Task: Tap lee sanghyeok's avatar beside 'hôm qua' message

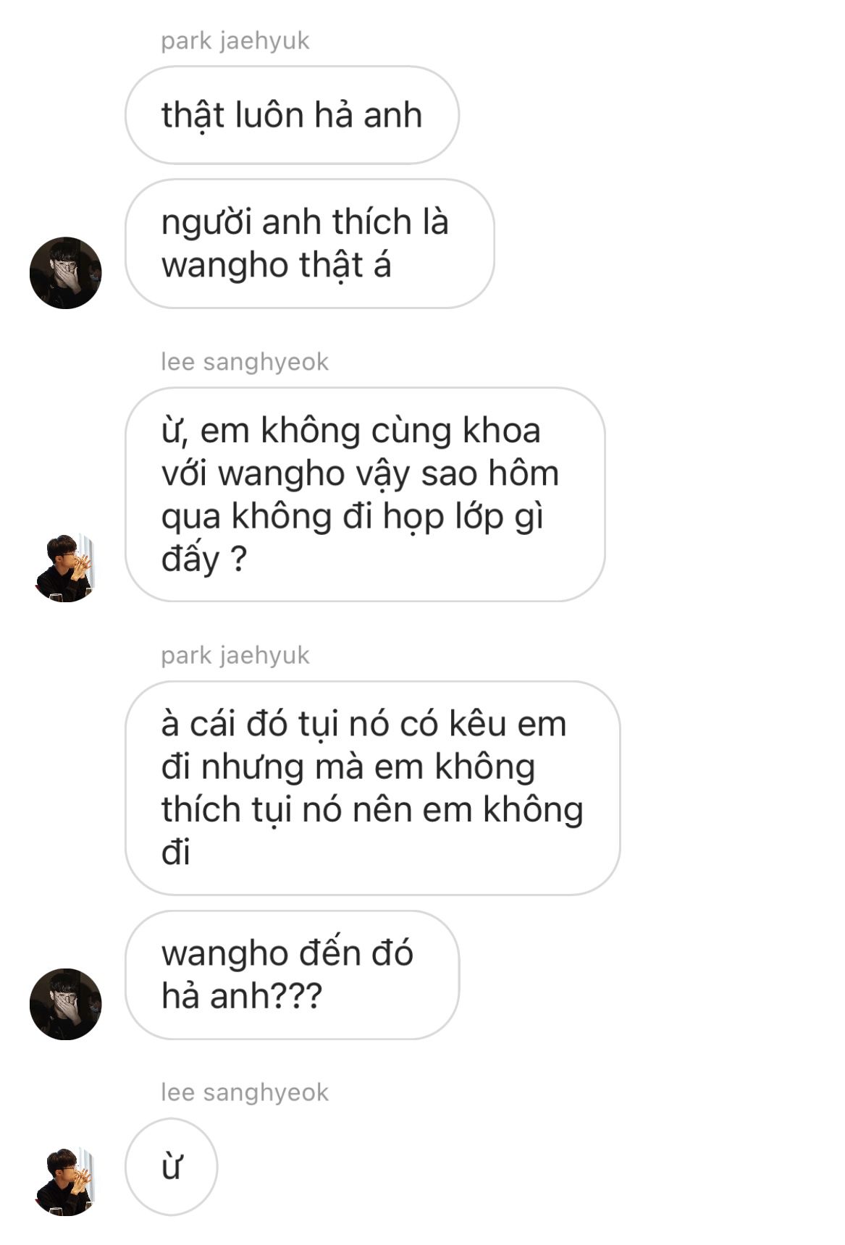Action: pyautogui.click(x=65, y=568)
